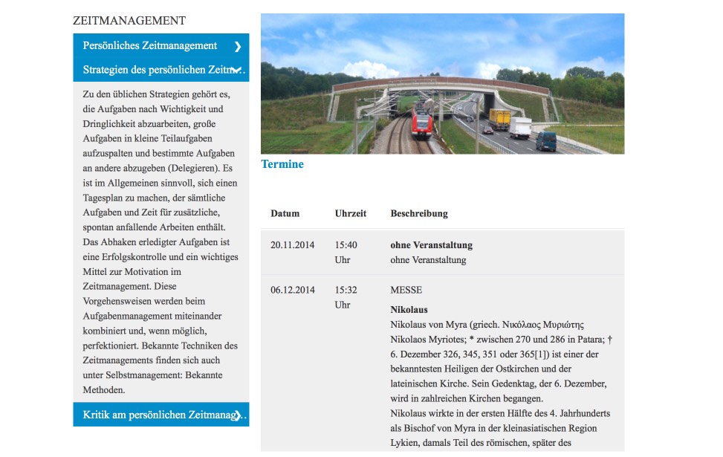Select the Beschreibung column header
This screenshot has width=723, height=457.
click(x=418, y=213)
